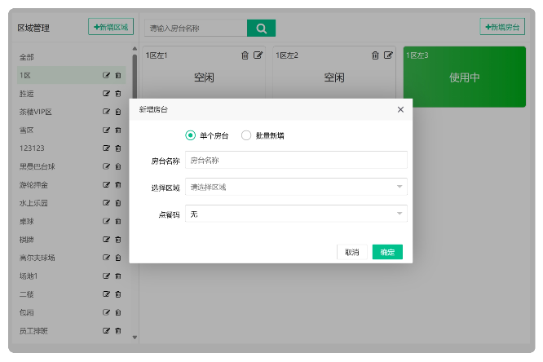Close the 新增房台 dialog

[400, 109]
